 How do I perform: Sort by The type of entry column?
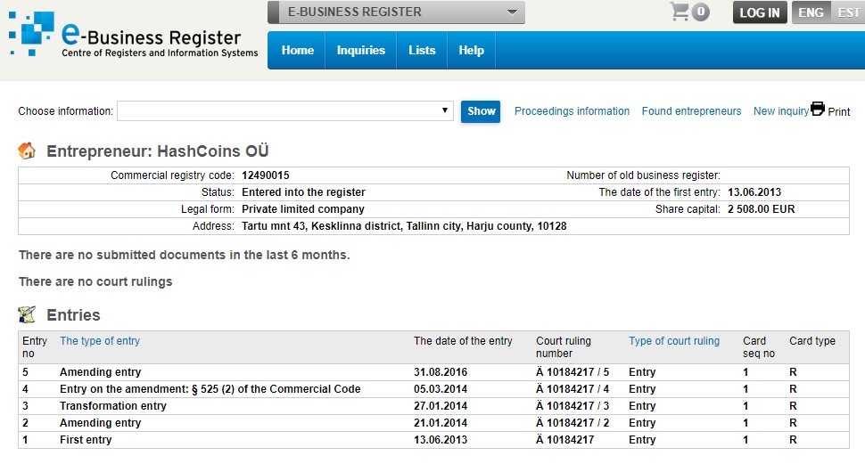100,340
